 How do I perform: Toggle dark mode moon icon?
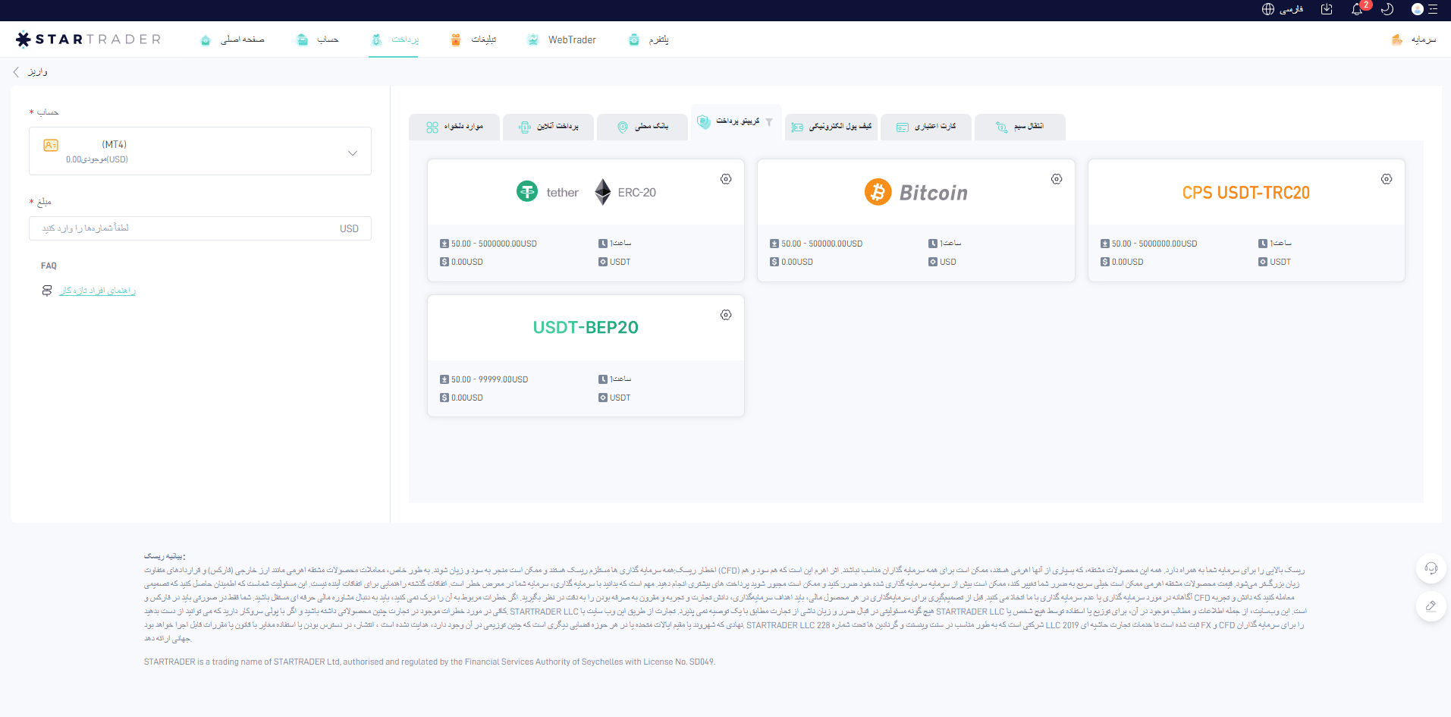[x=1387, y=9]
